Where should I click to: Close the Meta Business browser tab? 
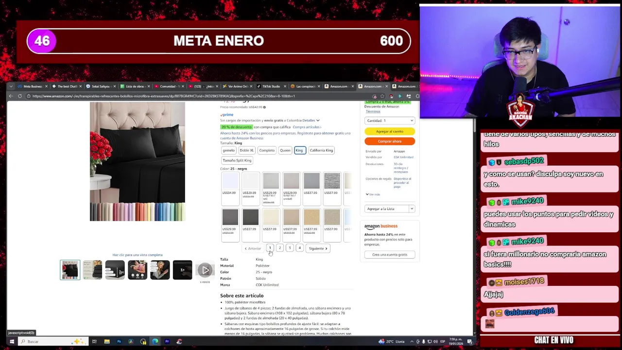(x=46, y=87)
